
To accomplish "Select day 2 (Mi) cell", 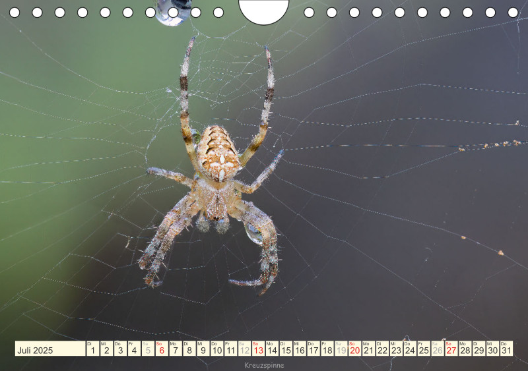I will point(106,349).
